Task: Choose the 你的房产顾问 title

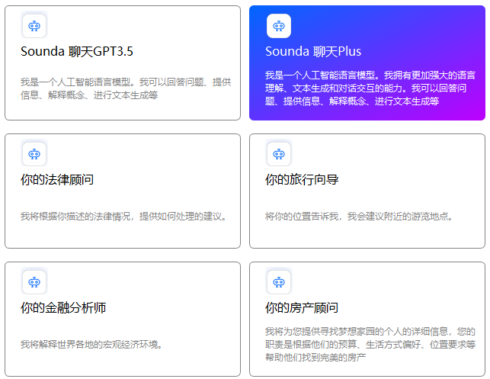Action: coord(302,308)
